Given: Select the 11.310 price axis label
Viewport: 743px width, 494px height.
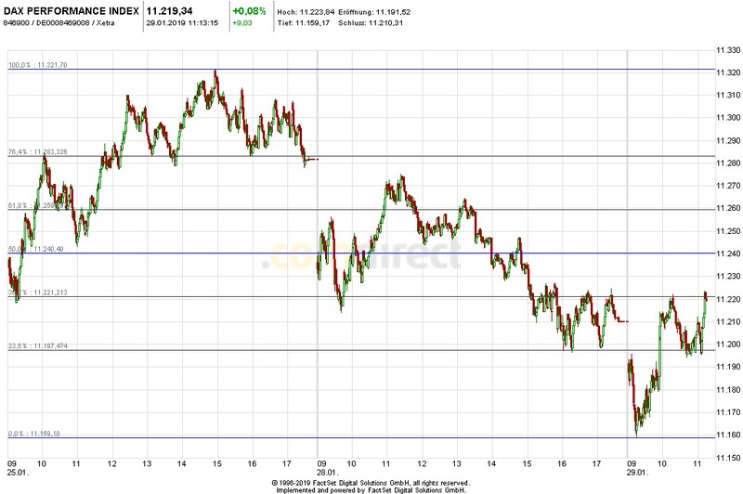Looking at the screenshot, I should (728, 96).
